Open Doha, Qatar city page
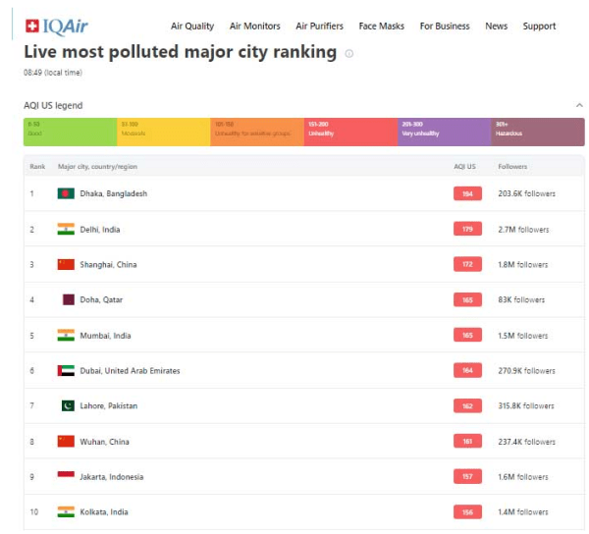589x534 pixels. (101, 300)
